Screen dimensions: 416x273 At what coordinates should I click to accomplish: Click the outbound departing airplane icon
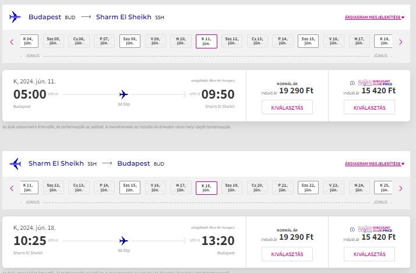[x=15, y=17]
